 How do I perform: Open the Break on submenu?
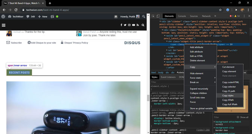click(200, 82)
